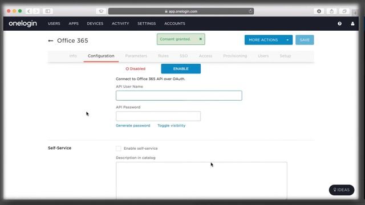Dismiss the Consent granted notification
This screenshot has width=365, height=205.
coord(200,39)
